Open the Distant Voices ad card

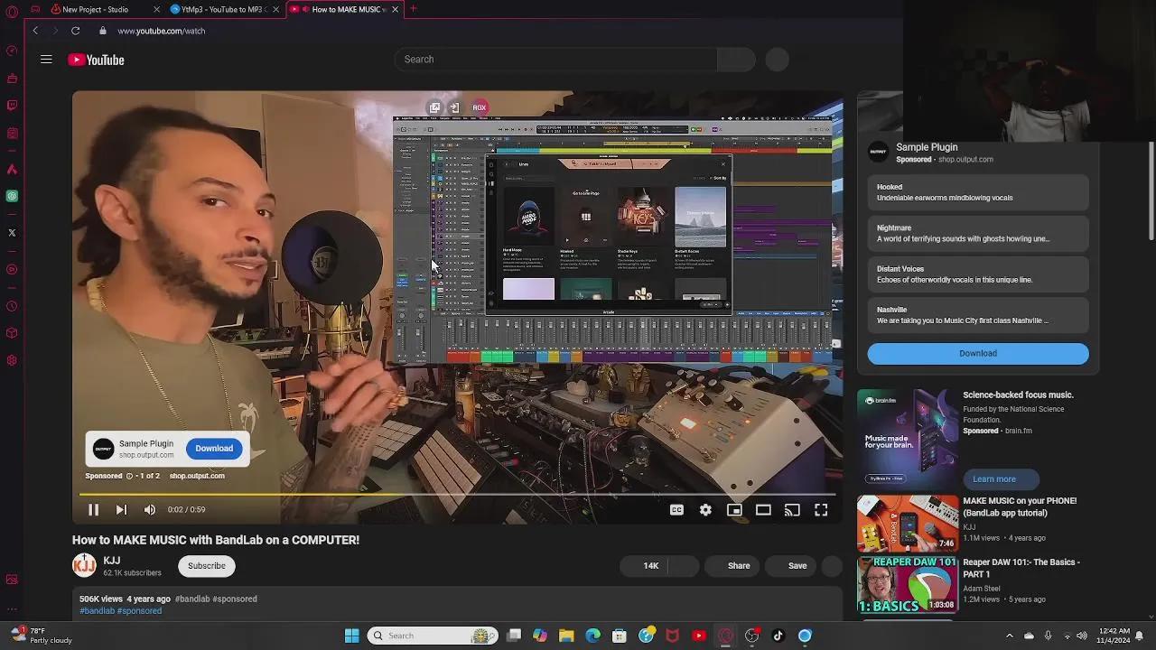[x=978, y=274]
